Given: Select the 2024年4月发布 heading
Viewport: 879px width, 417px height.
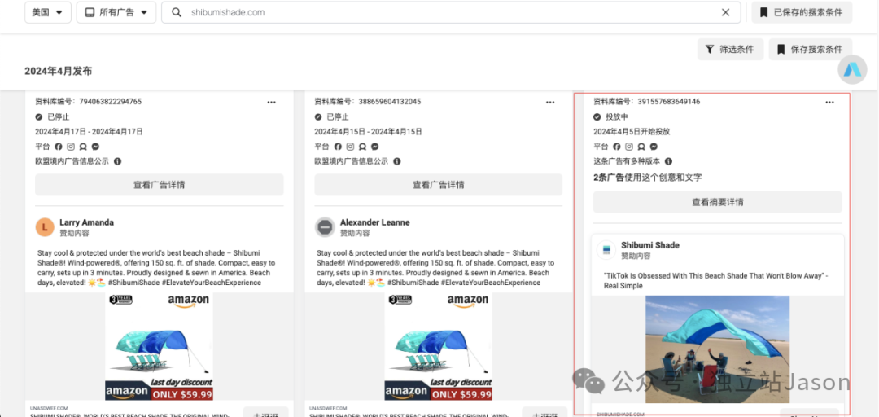Looking at the screenshot, I should click(x=59, y=72).
